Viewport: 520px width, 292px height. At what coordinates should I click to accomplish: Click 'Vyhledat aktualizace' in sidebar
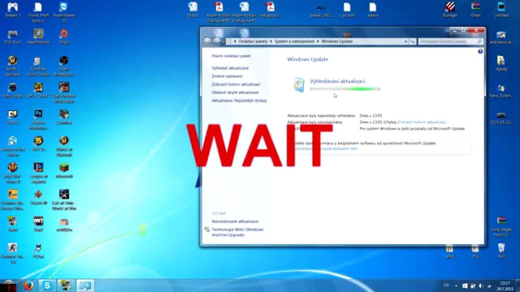point(230,68)
